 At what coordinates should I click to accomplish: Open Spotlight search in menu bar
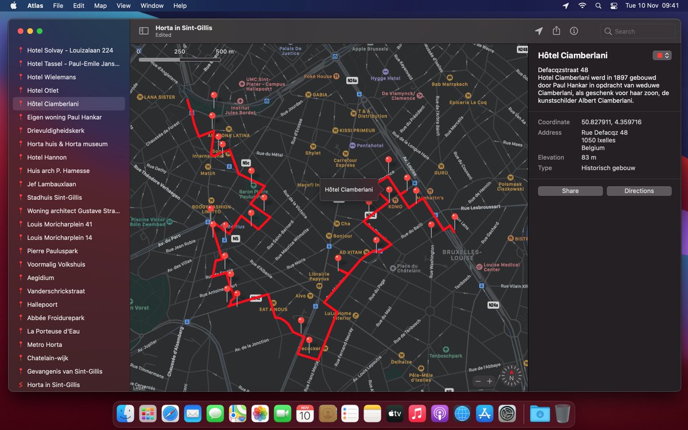pos(599,6)
